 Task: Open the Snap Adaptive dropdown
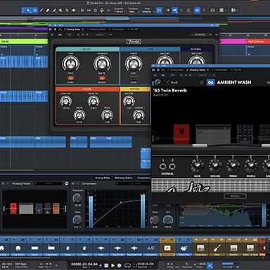tap(148, 11)
